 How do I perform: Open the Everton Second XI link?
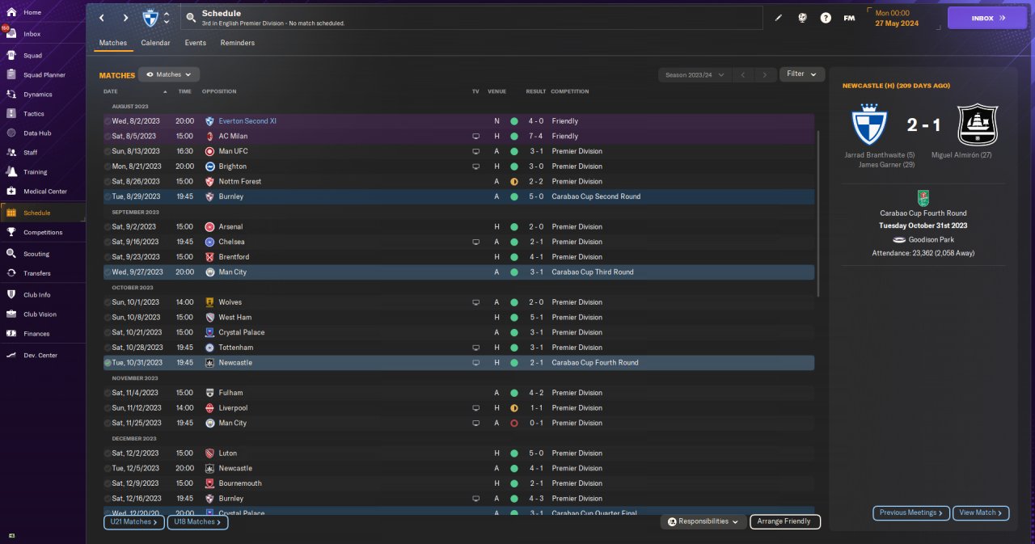pos(247,121)
